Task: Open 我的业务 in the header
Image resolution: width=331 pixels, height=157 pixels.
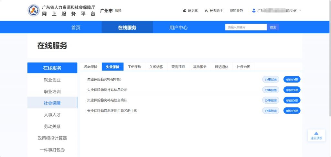Action: click(x=236, y=11)
